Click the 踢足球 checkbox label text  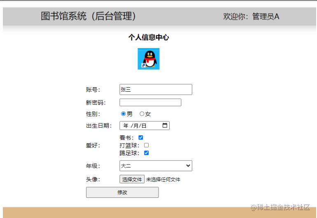point(129,153)
